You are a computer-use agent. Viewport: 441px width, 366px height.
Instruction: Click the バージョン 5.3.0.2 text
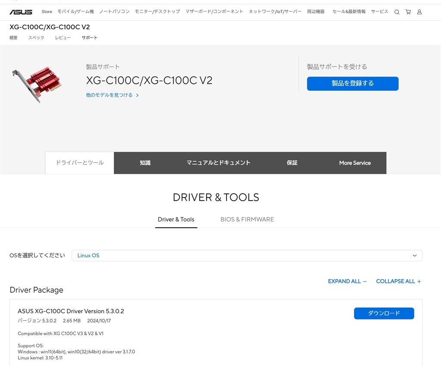37,321
